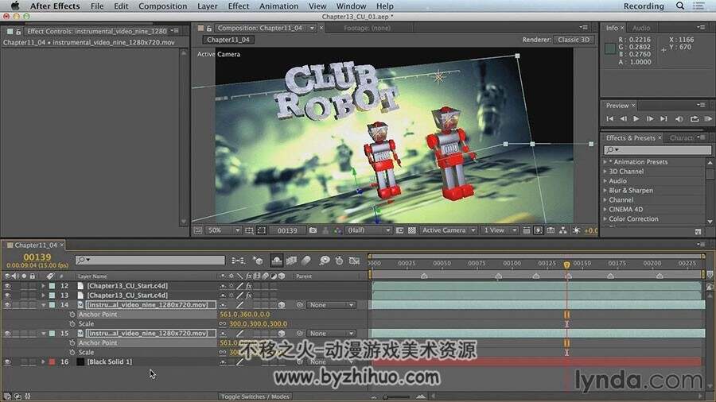This screenshot has width=716, height=402.
Task: Click Toggle Switches / Modes button
Action: pos(255,396)
